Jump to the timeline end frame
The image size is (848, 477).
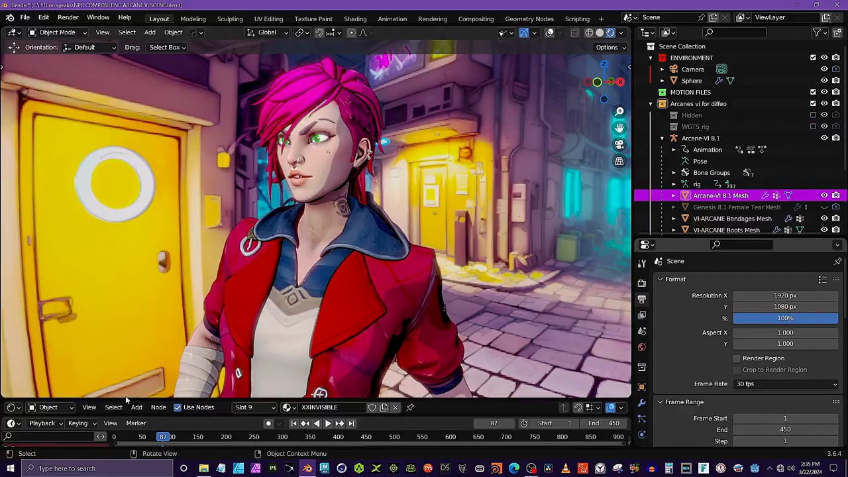point(351,423)
